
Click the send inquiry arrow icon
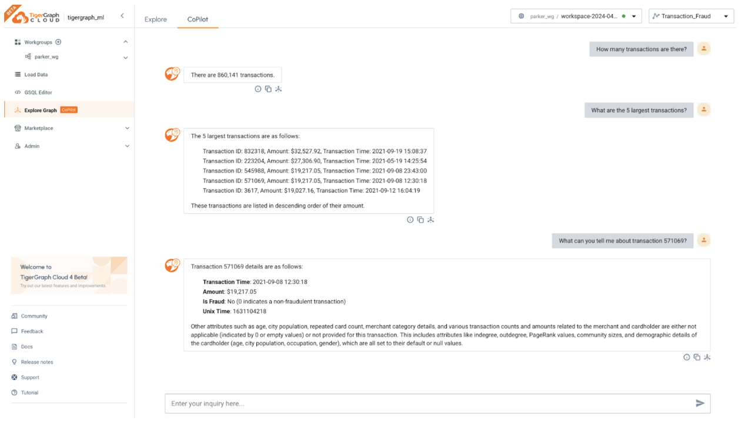click(x=700, y=403)
